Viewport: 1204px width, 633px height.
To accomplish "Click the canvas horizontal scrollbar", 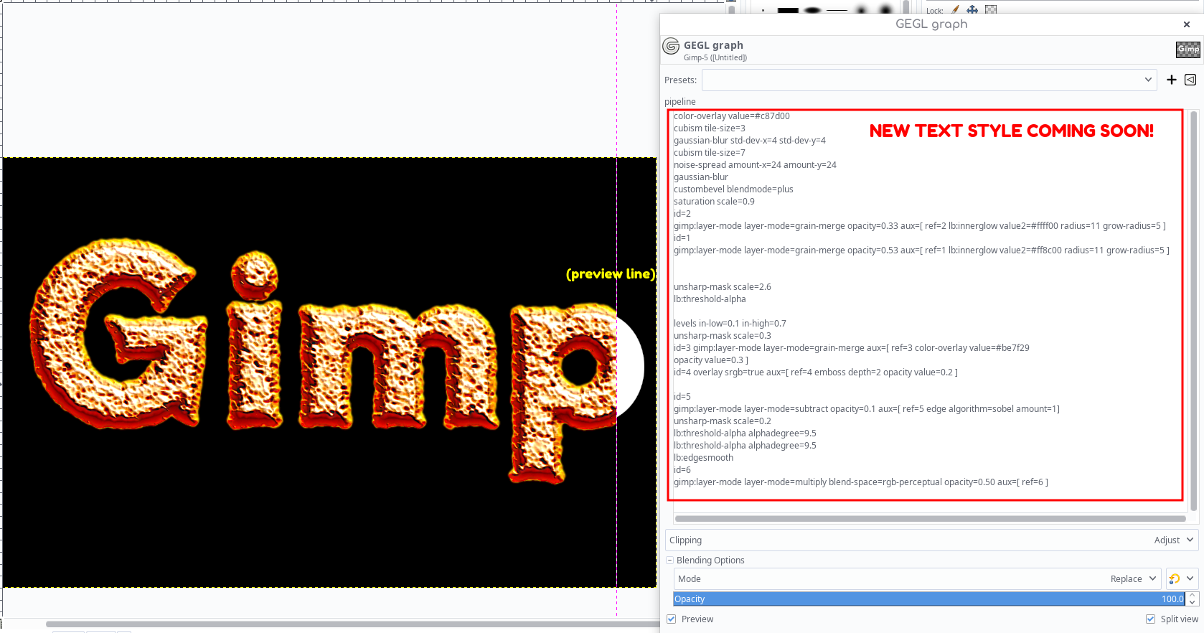I will coord(353,624).
